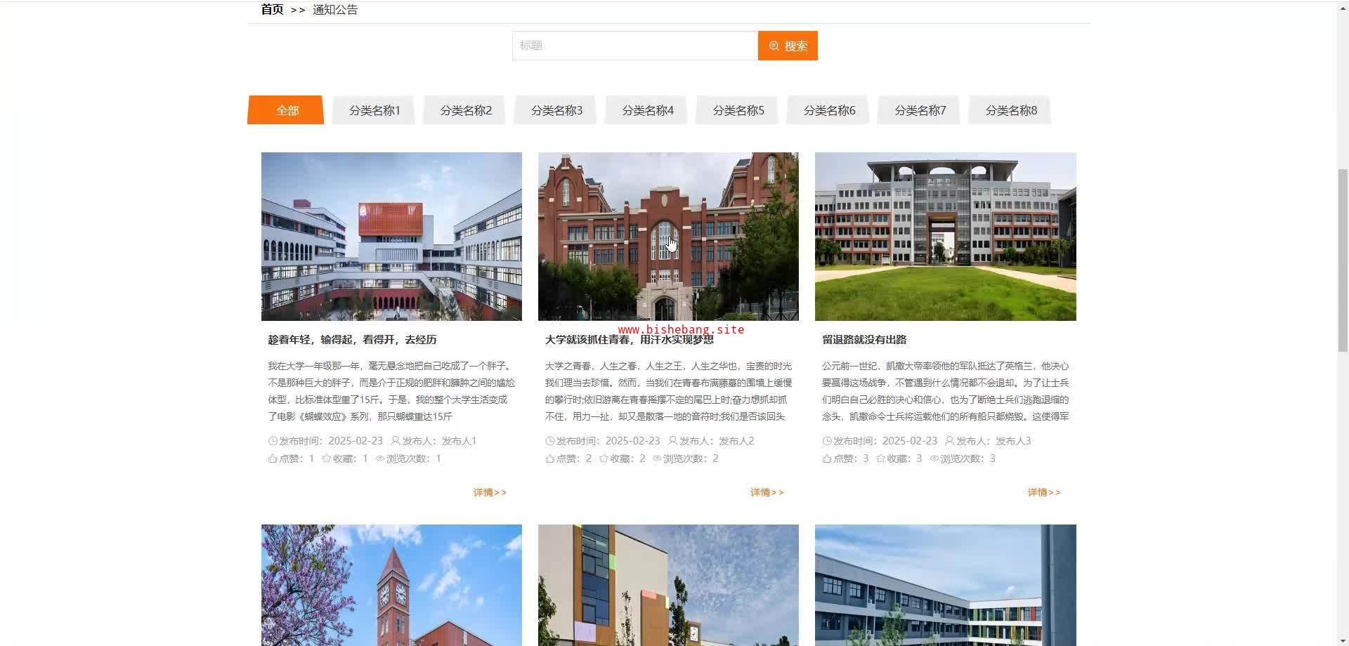Open the clock tower thumbnail
This screenshot has height=646, width=1349.
click(391, 585)
